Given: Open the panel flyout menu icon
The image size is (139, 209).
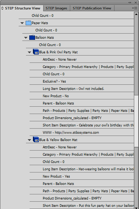Looking at the screenshot, I should [135, 8].
